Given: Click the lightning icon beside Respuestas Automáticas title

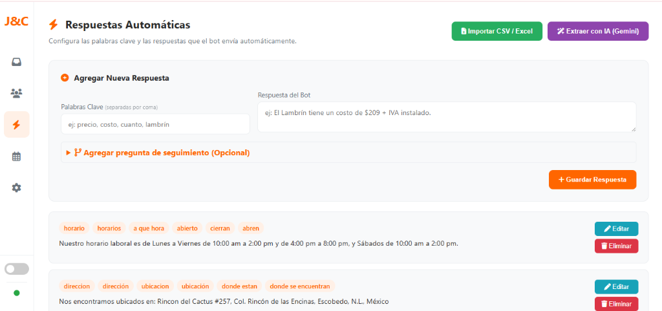Looking at the screenshot, I should tap(53, 25).
